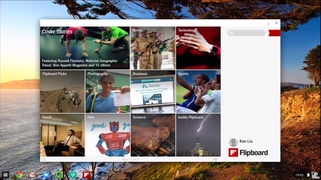This screenshot has width=321, height=180.
Task: Select the Sports section tile
Action: pyautogui.click(x=198, y=92)
